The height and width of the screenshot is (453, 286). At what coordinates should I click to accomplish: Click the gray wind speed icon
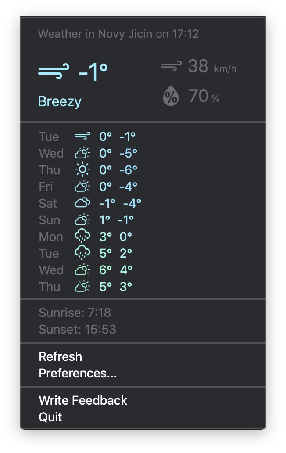171,67
